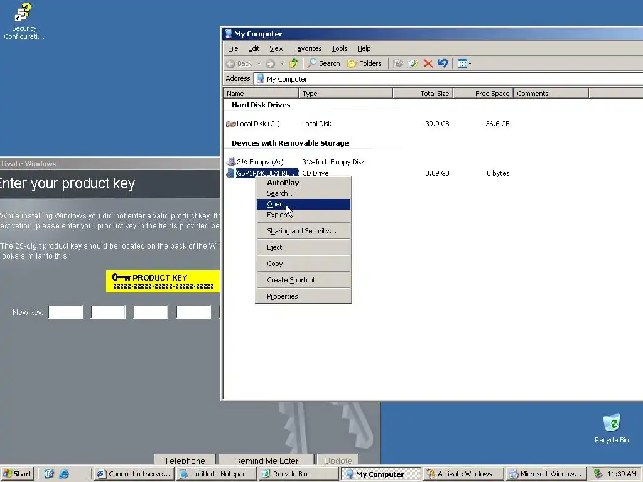Switch to Cannot find server taskbar button
The image size is (643, 482).
[134, 474]
